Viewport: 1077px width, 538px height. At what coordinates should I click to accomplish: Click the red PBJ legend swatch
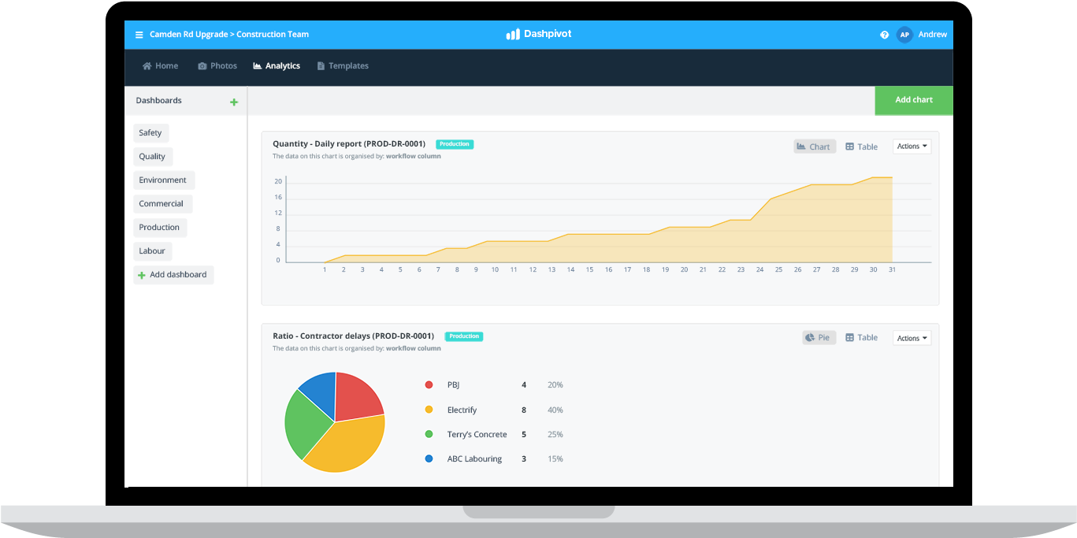429,385
